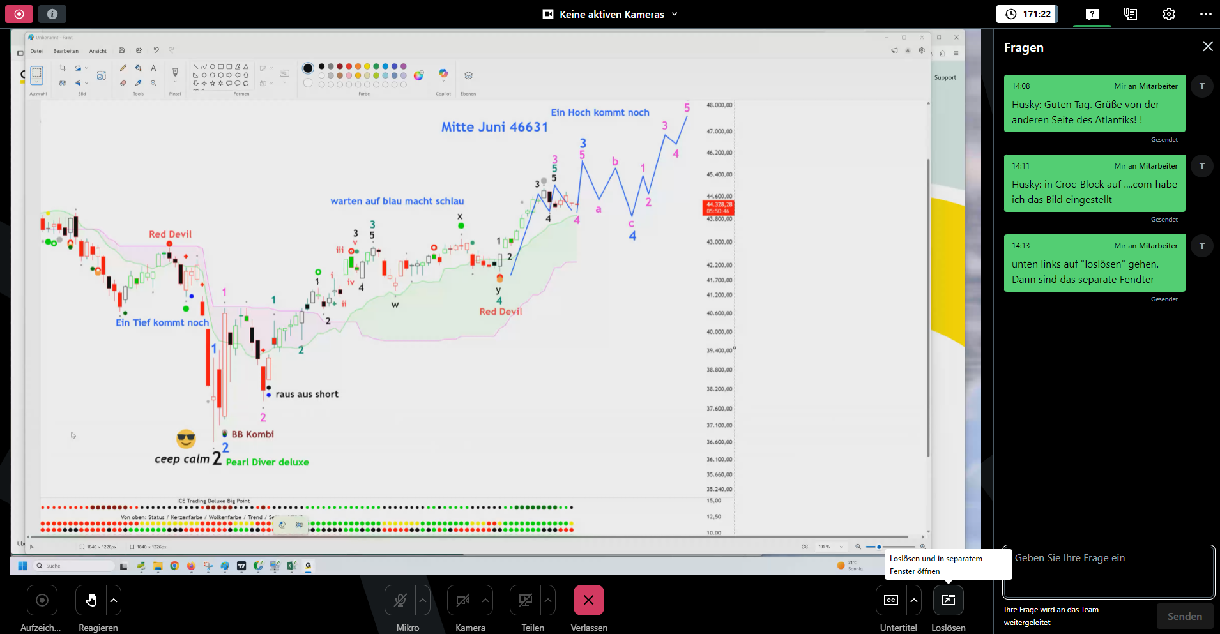Click the Verlassen leave button
1220x634 pixels.
[588, 600]
